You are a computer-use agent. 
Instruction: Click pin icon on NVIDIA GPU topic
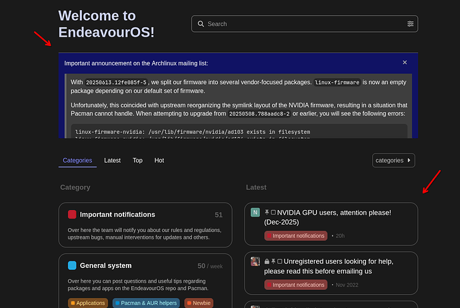[267, 213]
